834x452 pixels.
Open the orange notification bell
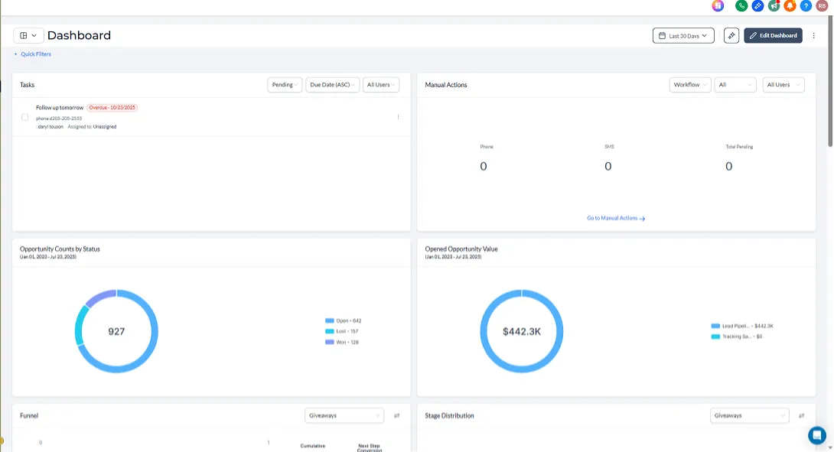coord(790,6)
